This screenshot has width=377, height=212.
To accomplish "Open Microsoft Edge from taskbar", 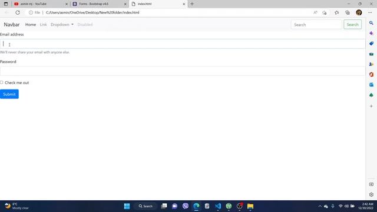I will (196, 206).
